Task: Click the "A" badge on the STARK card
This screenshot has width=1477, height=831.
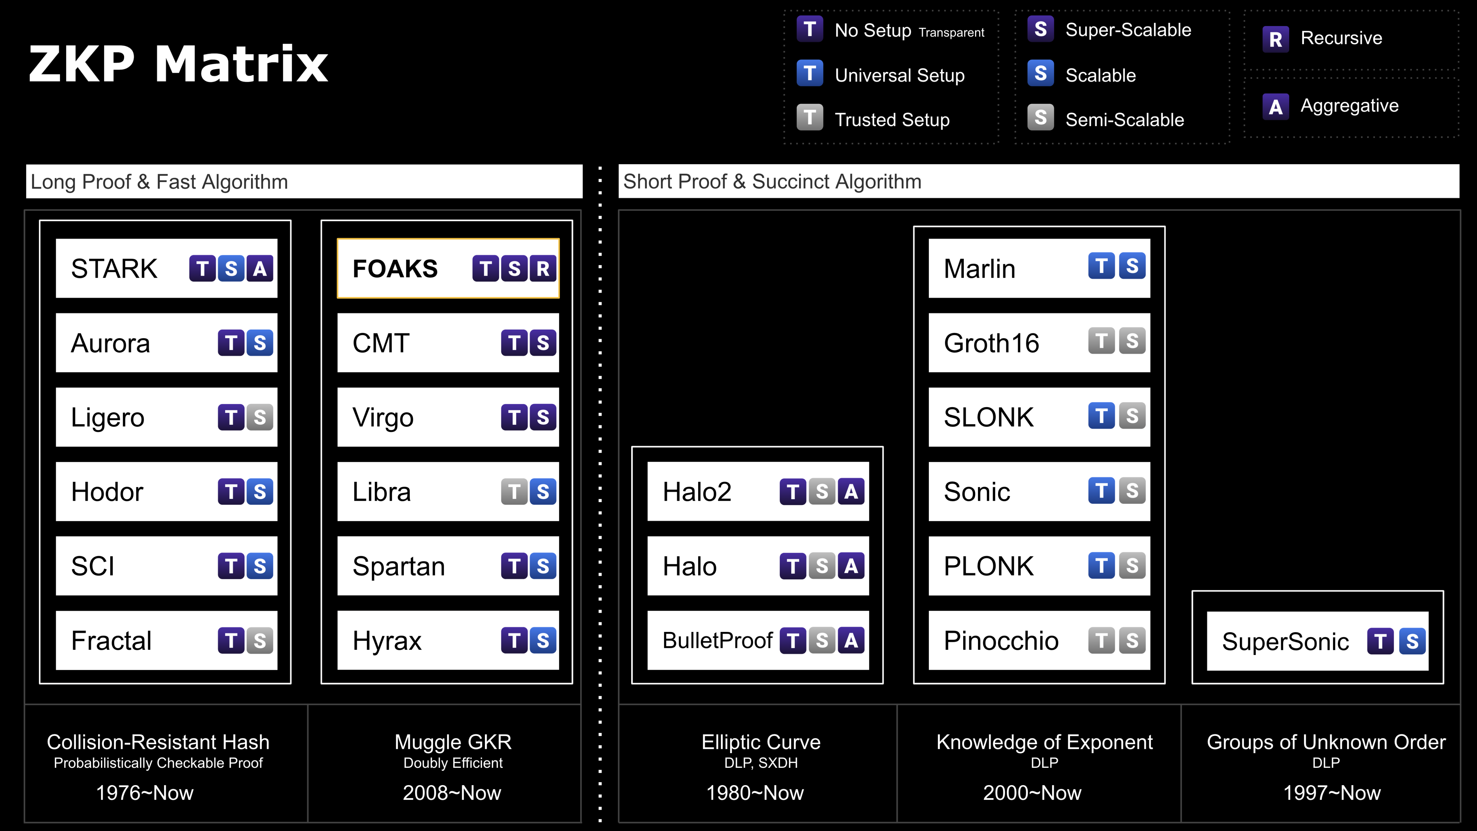Action: (260, 268)
